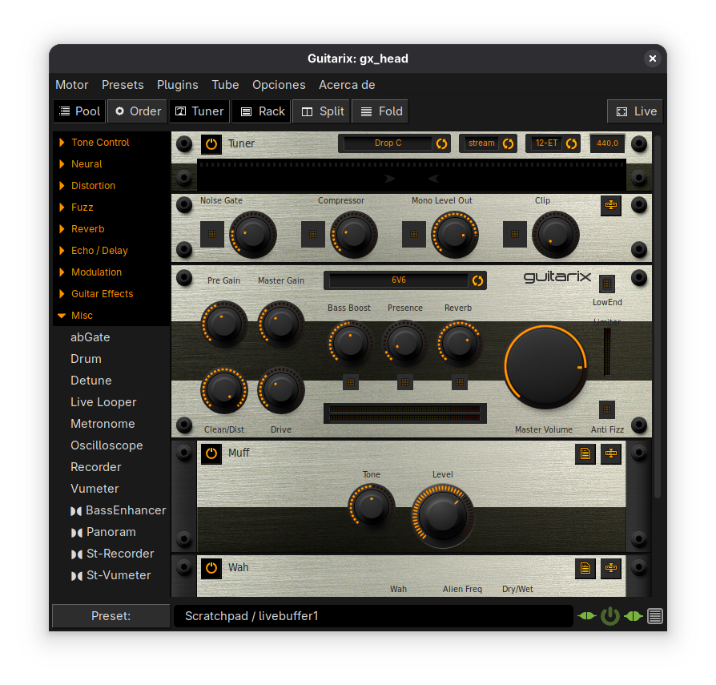Adjust the Master Volume knob

point(545,367)
